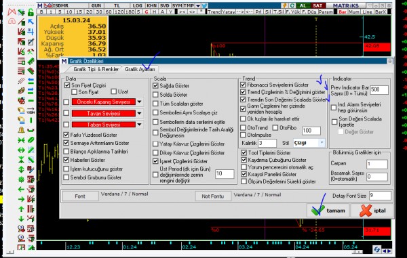This screenshot has width=407, height=258.
Task: Click the red M-shaped pattern icon
Action: click(12, 12)
